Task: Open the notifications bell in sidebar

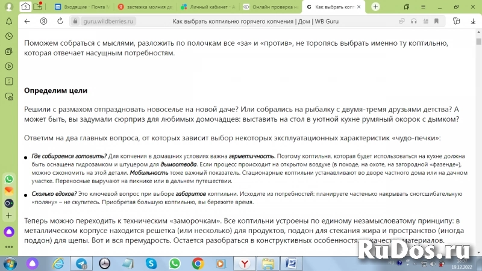Action: click(x=9, y=21)
